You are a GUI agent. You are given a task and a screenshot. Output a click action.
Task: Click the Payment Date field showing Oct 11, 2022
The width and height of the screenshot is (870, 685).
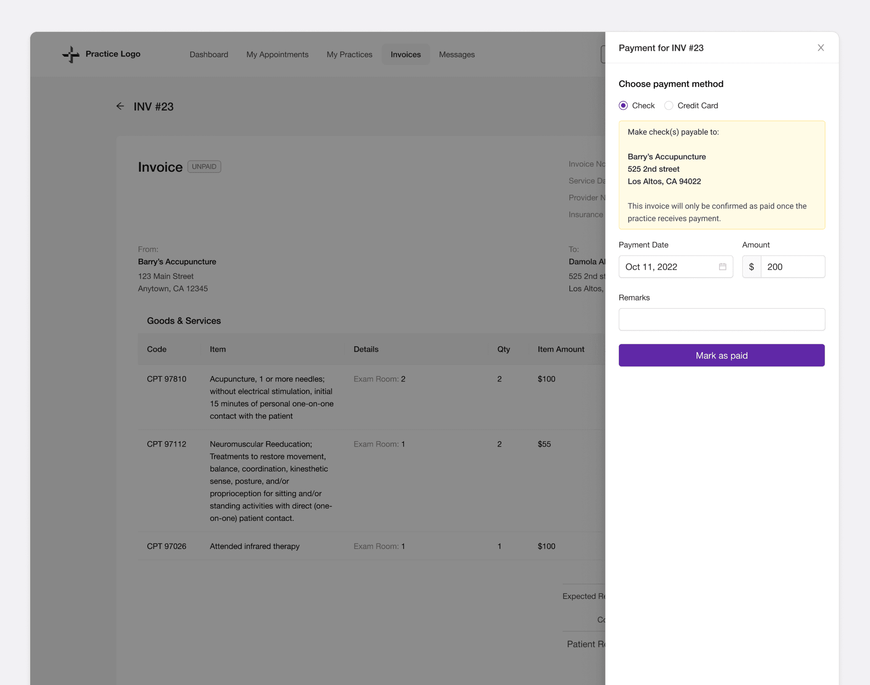pos(676,267)
